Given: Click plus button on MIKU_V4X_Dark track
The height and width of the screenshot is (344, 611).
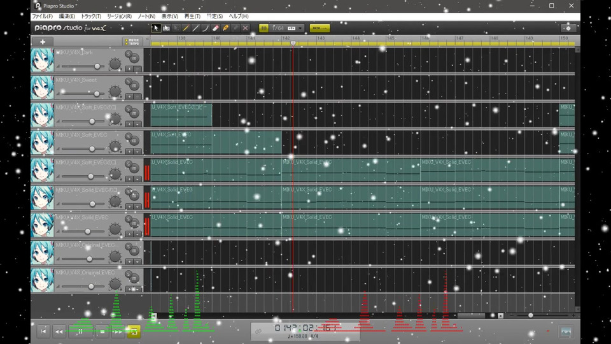Looking at the screenshot, I should tap(129, 69).
